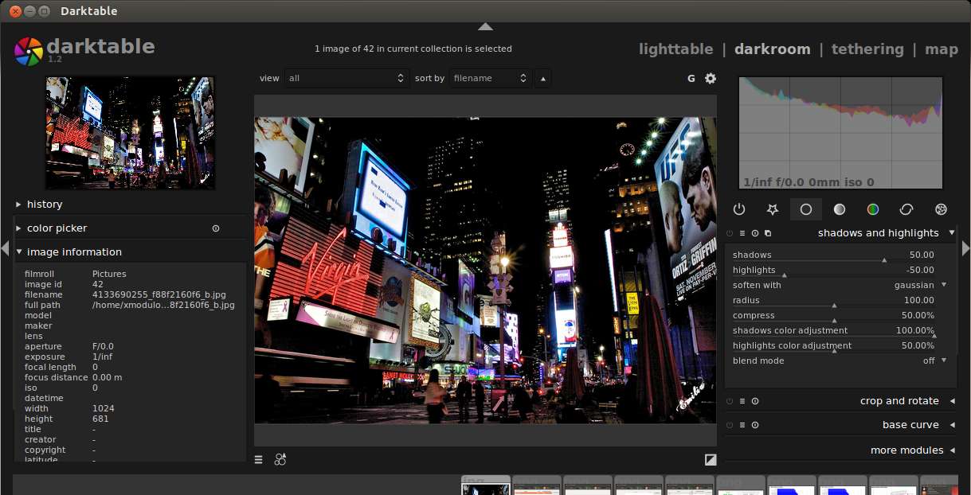Select basic modules group (circle icon)
The height and width of the screenshot is (495, 971).
(x=805, y=209)
